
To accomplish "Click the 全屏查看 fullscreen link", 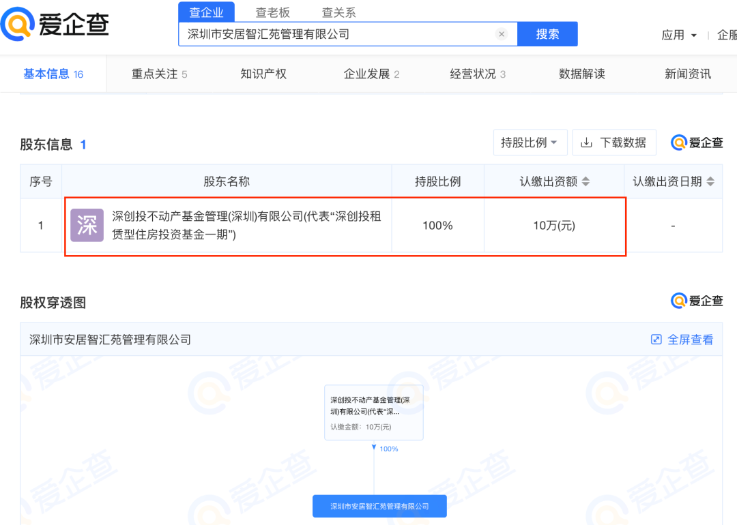I will click(691, 340).
